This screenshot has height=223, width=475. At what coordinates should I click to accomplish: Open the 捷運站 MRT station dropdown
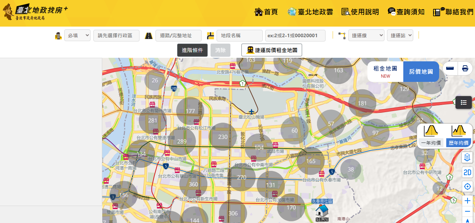[x=400, y=35]
